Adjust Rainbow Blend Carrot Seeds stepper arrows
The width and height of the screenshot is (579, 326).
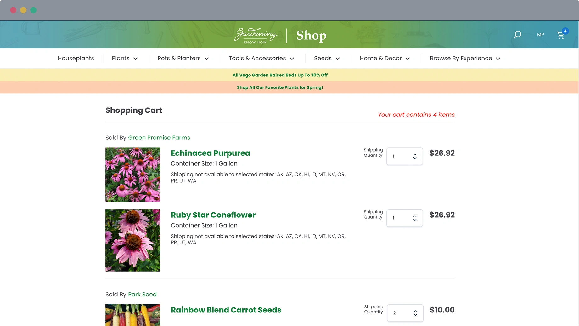415,313
